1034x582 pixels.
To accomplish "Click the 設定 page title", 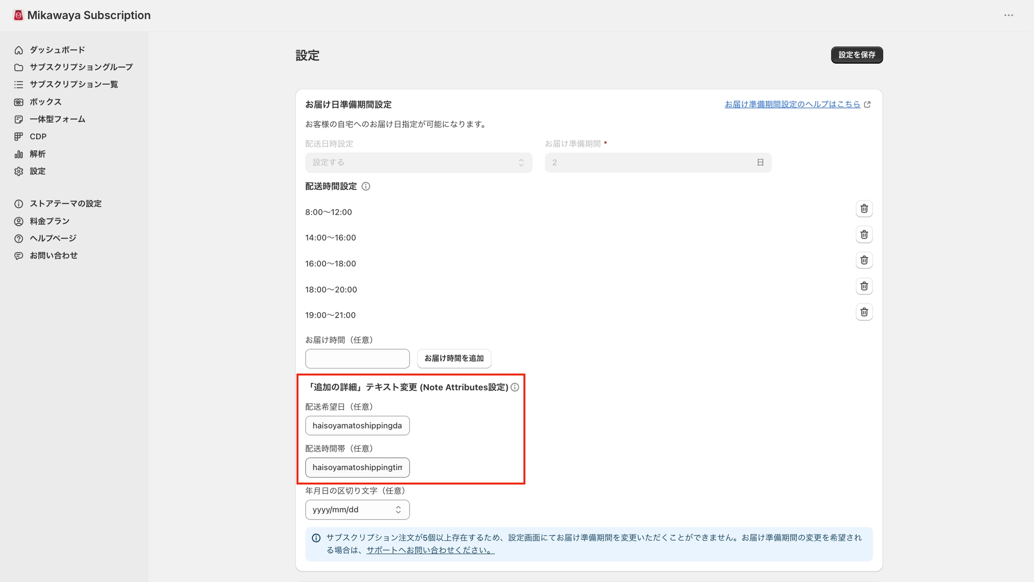I will click(307, 56).
